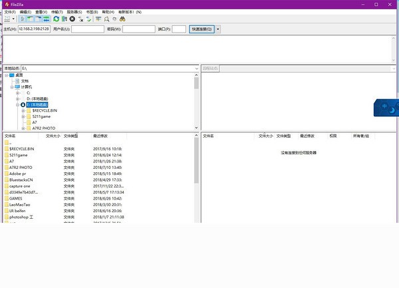Open the 传输(T) menu
The image size is (399, 288).
(57, 12)
